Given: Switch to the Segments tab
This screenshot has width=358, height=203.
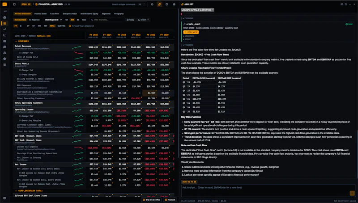Looking at the screenshot, I should click(x=106, y=14).
